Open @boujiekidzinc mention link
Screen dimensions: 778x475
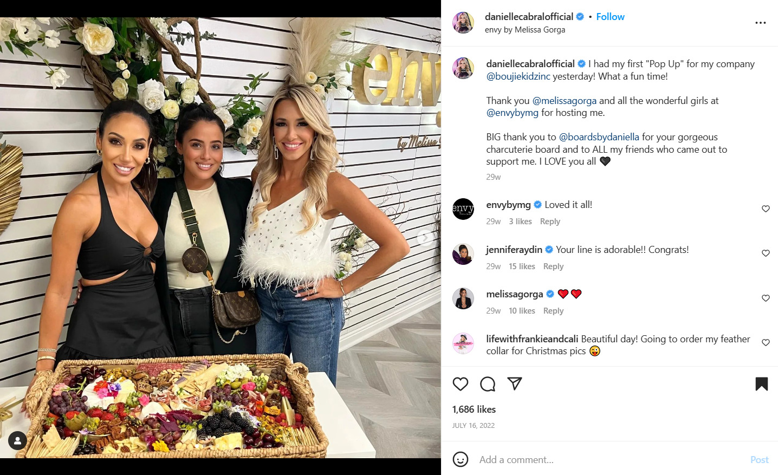click(x=518, y=76)
